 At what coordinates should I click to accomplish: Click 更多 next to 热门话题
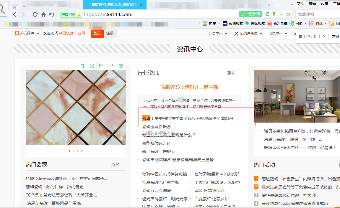click(x=115, y=165)
